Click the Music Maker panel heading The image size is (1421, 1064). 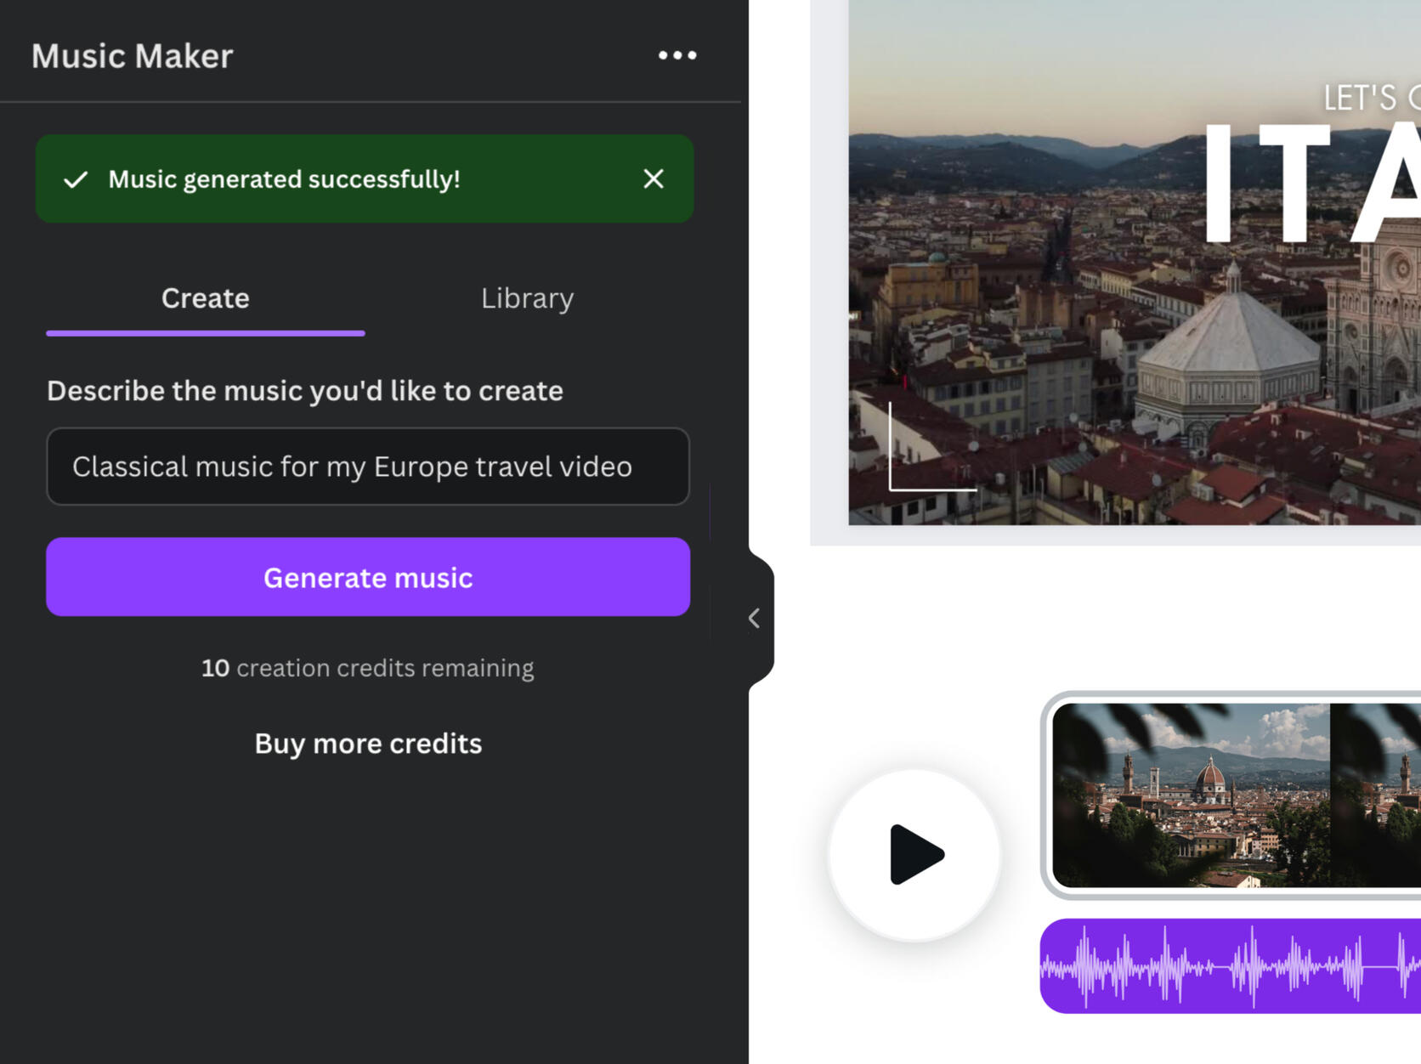(132, 56)
